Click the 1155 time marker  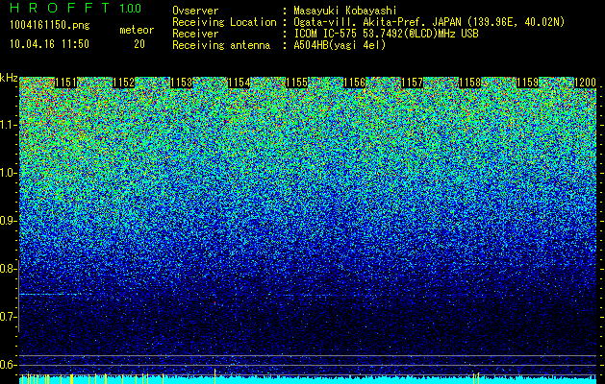coord(296,83)
